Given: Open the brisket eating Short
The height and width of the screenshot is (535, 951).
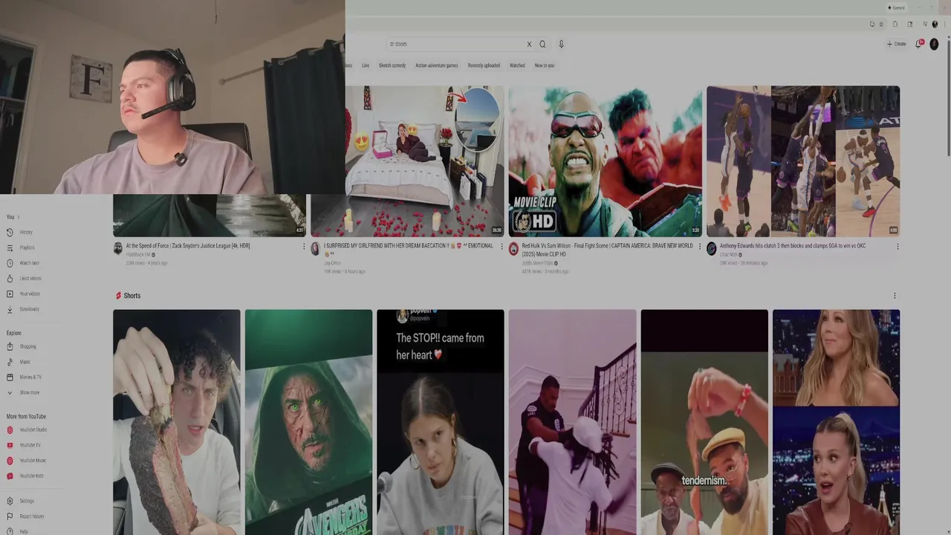Looking at the screenshot, I should point(177,422).
